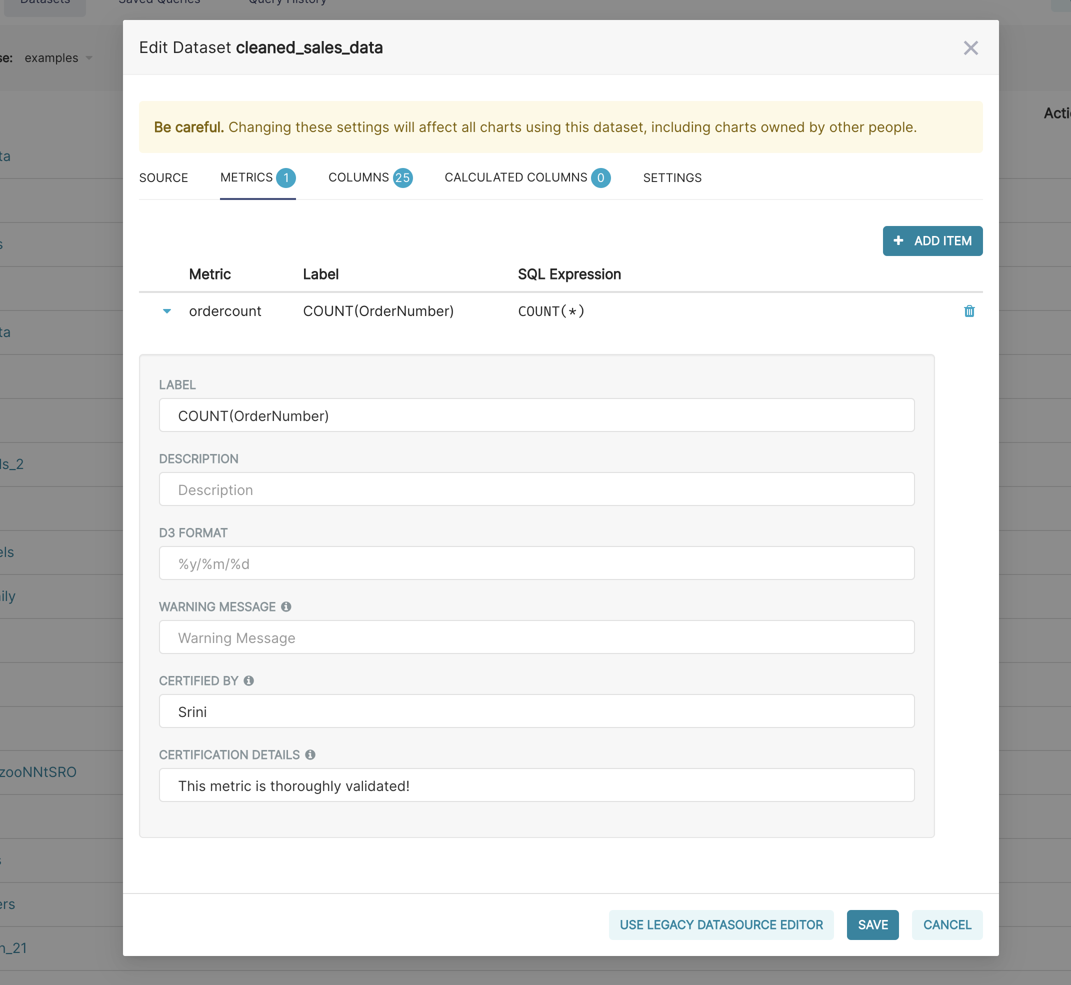The height and width of the screenshot is (985, 1071).
Task: Show tooltip on Certified By info icon
Action: click(248, 680)
